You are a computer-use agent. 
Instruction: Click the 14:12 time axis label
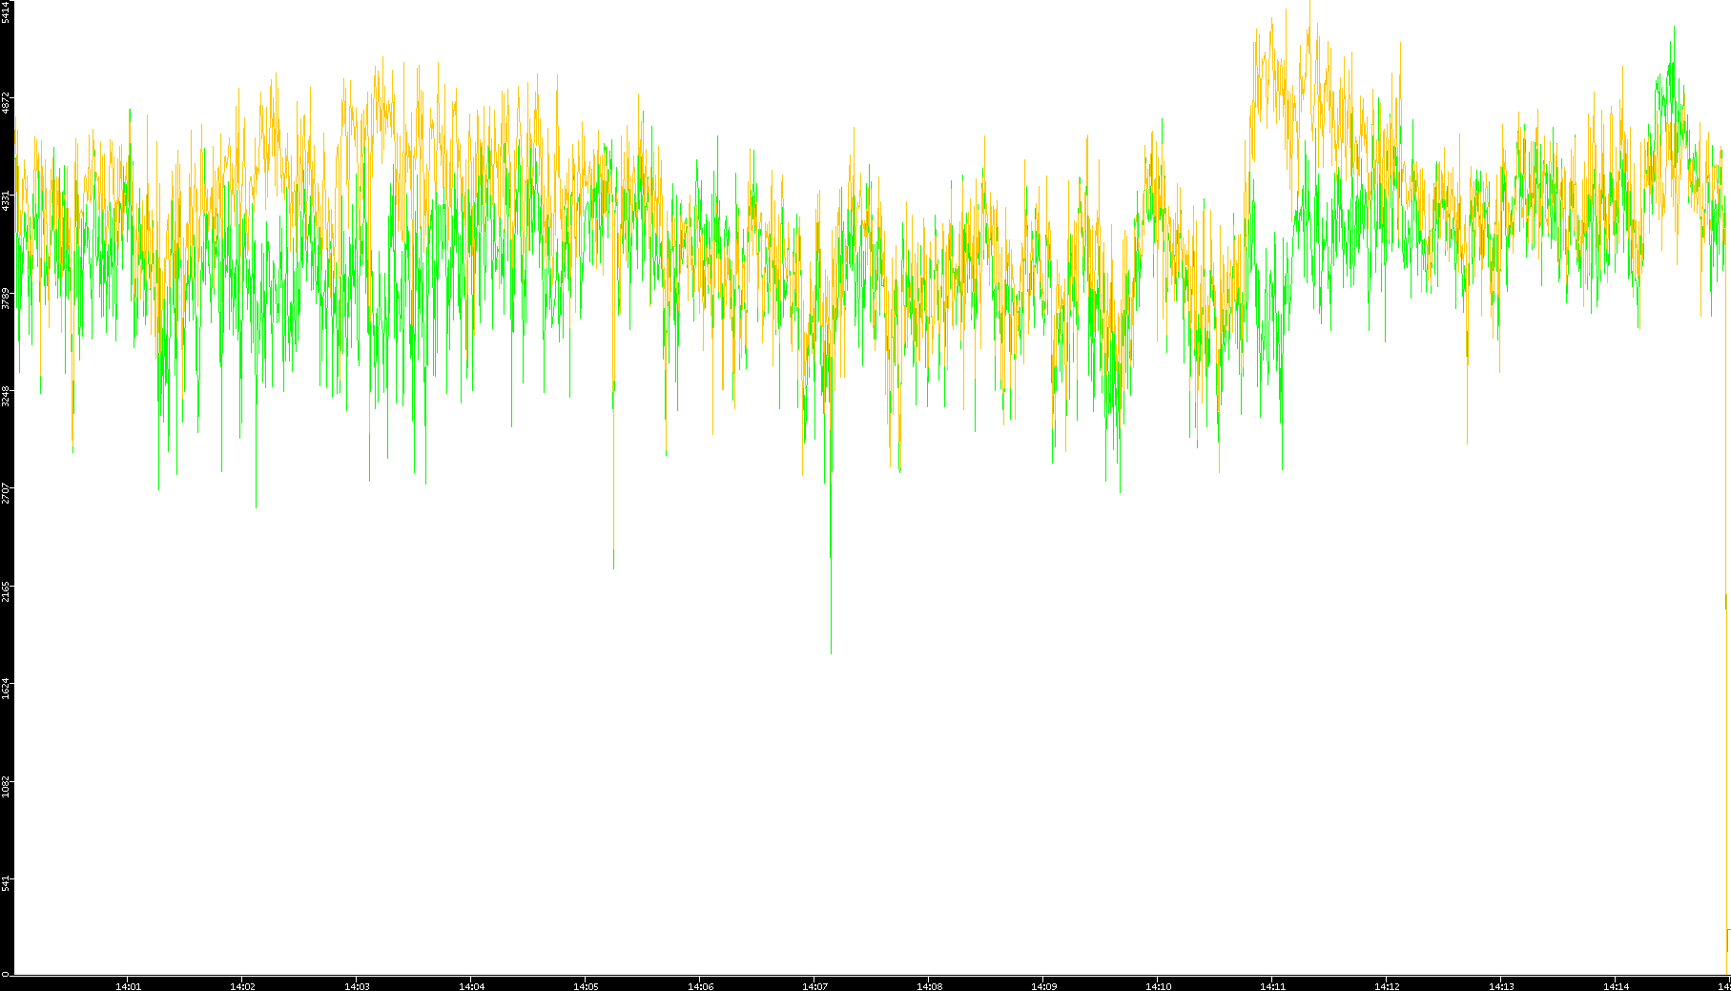(x=1387, y=986)
